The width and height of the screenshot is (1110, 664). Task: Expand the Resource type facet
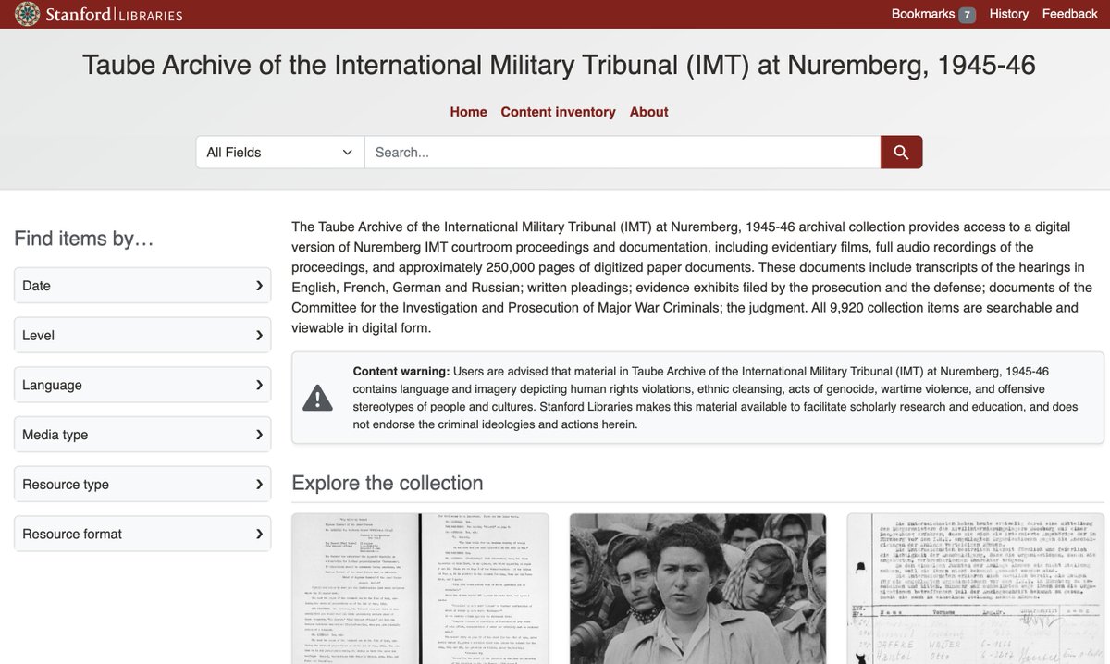[142, 484]
